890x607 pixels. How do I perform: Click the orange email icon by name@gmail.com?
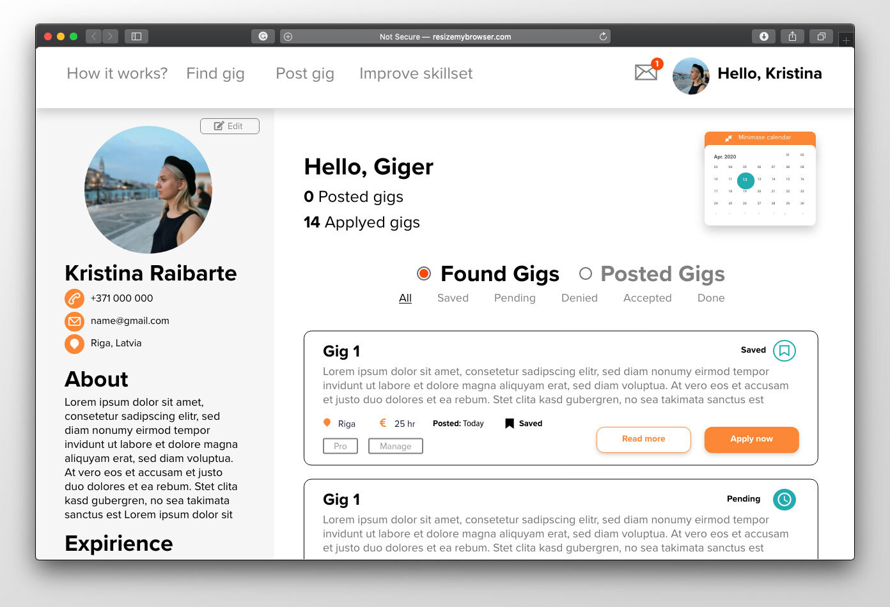[75, 321]
